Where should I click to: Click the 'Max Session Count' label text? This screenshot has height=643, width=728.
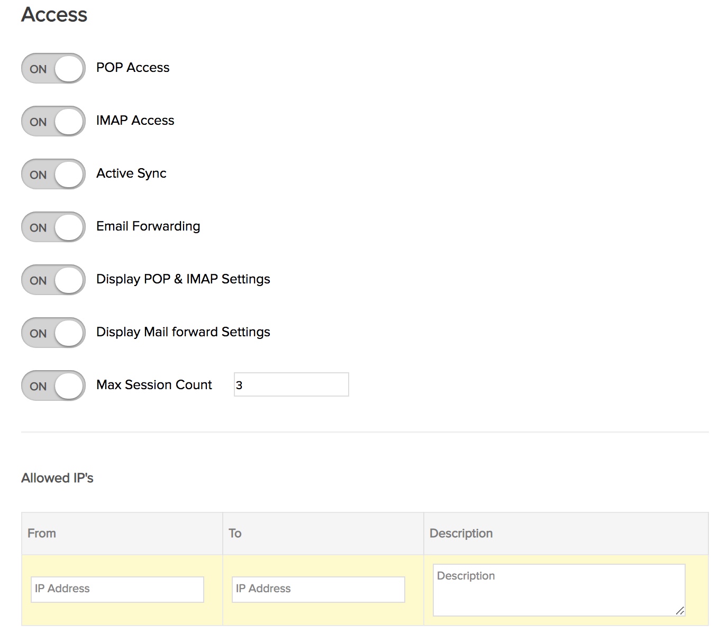click(x=154, y=385)
